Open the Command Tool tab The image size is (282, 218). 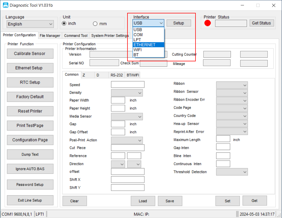coord(76,36)
